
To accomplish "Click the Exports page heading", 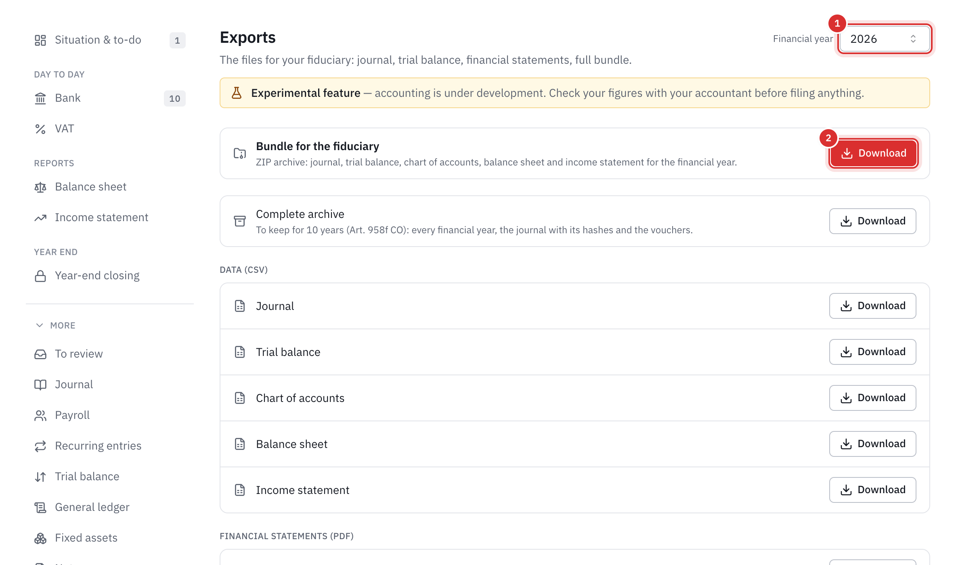I will [x=247, y=38].
